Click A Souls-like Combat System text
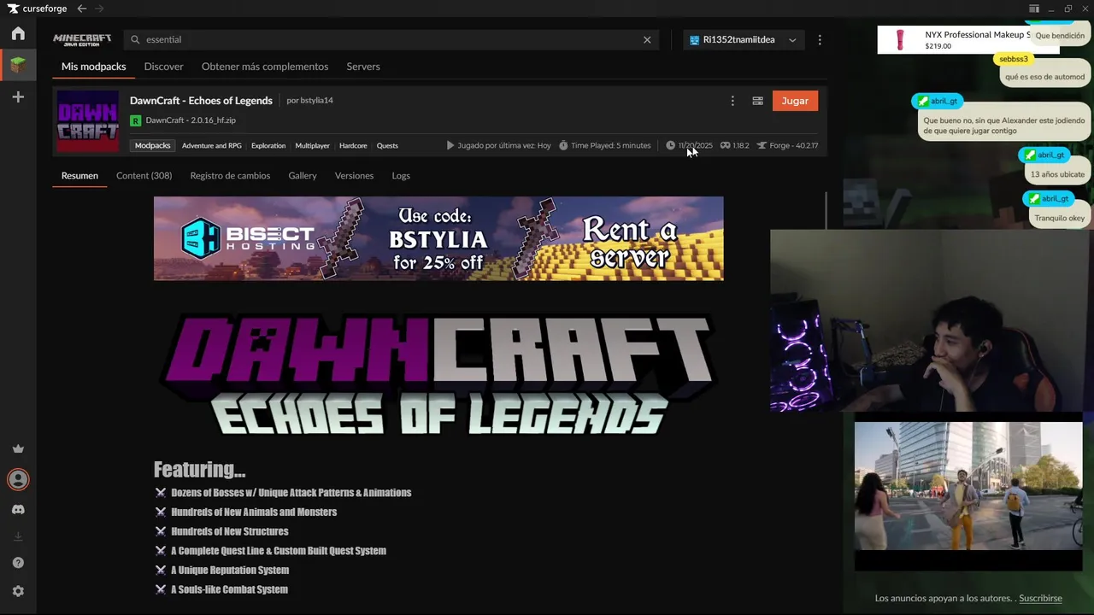1094x615 pixels. pos(229,590)
